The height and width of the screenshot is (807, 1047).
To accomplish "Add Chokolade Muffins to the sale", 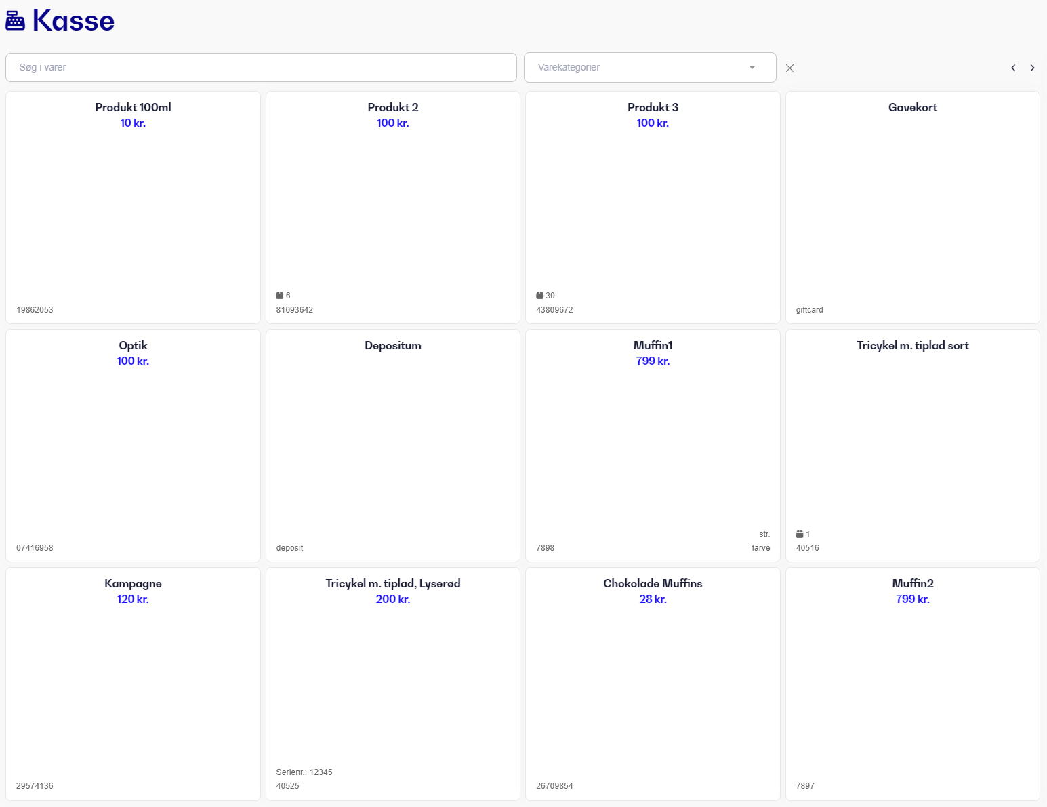I will coord(653,684).
